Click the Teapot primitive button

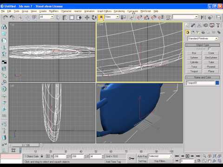click(x=194, y=71)
